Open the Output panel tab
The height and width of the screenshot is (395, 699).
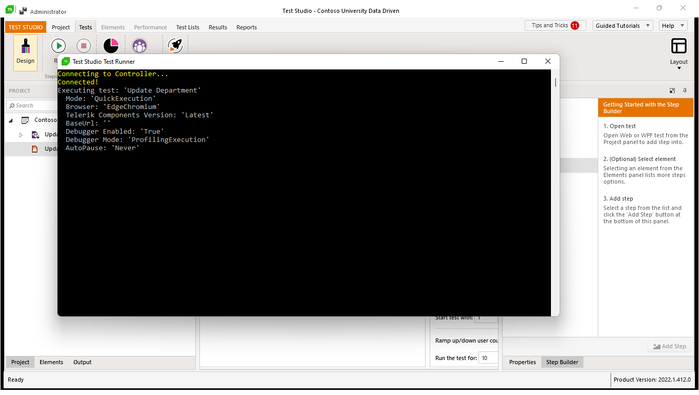[82, 362]
